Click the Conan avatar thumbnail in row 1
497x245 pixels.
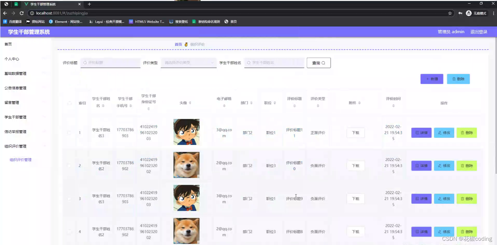pos(186,132)
